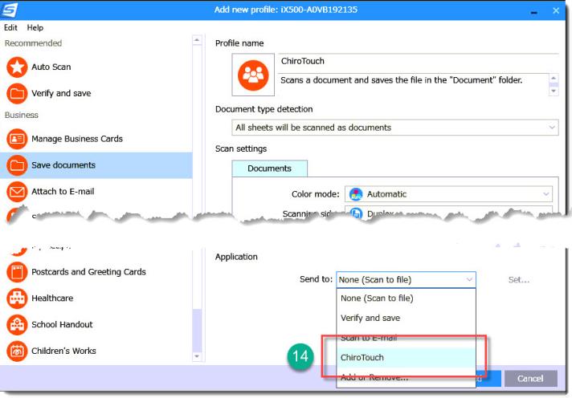Expand the Color mode dropdown
The height and width of the screenshot is (398, 572).
(x=448, y=194)
